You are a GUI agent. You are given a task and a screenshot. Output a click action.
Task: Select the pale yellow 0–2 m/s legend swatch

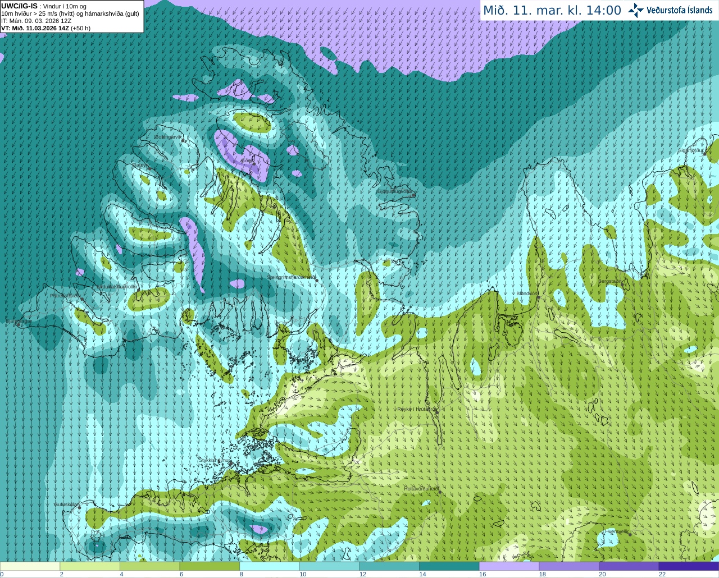click(x=30, y=566)
